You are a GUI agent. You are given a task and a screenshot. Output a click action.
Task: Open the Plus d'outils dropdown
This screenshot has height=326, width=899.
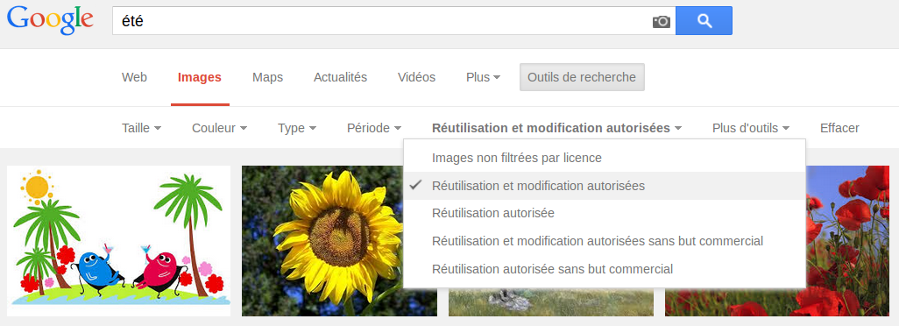click(x=751, y=128)
